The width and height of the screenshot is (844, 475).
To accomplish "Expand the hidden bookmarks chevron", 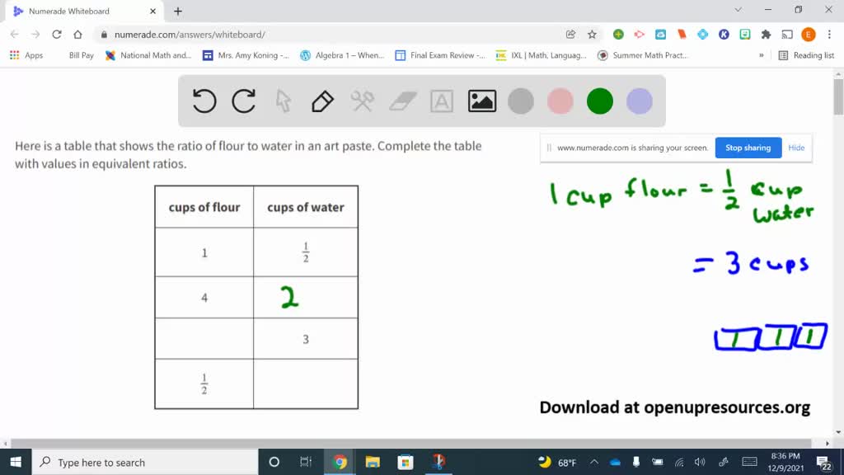I will point(761,55).
